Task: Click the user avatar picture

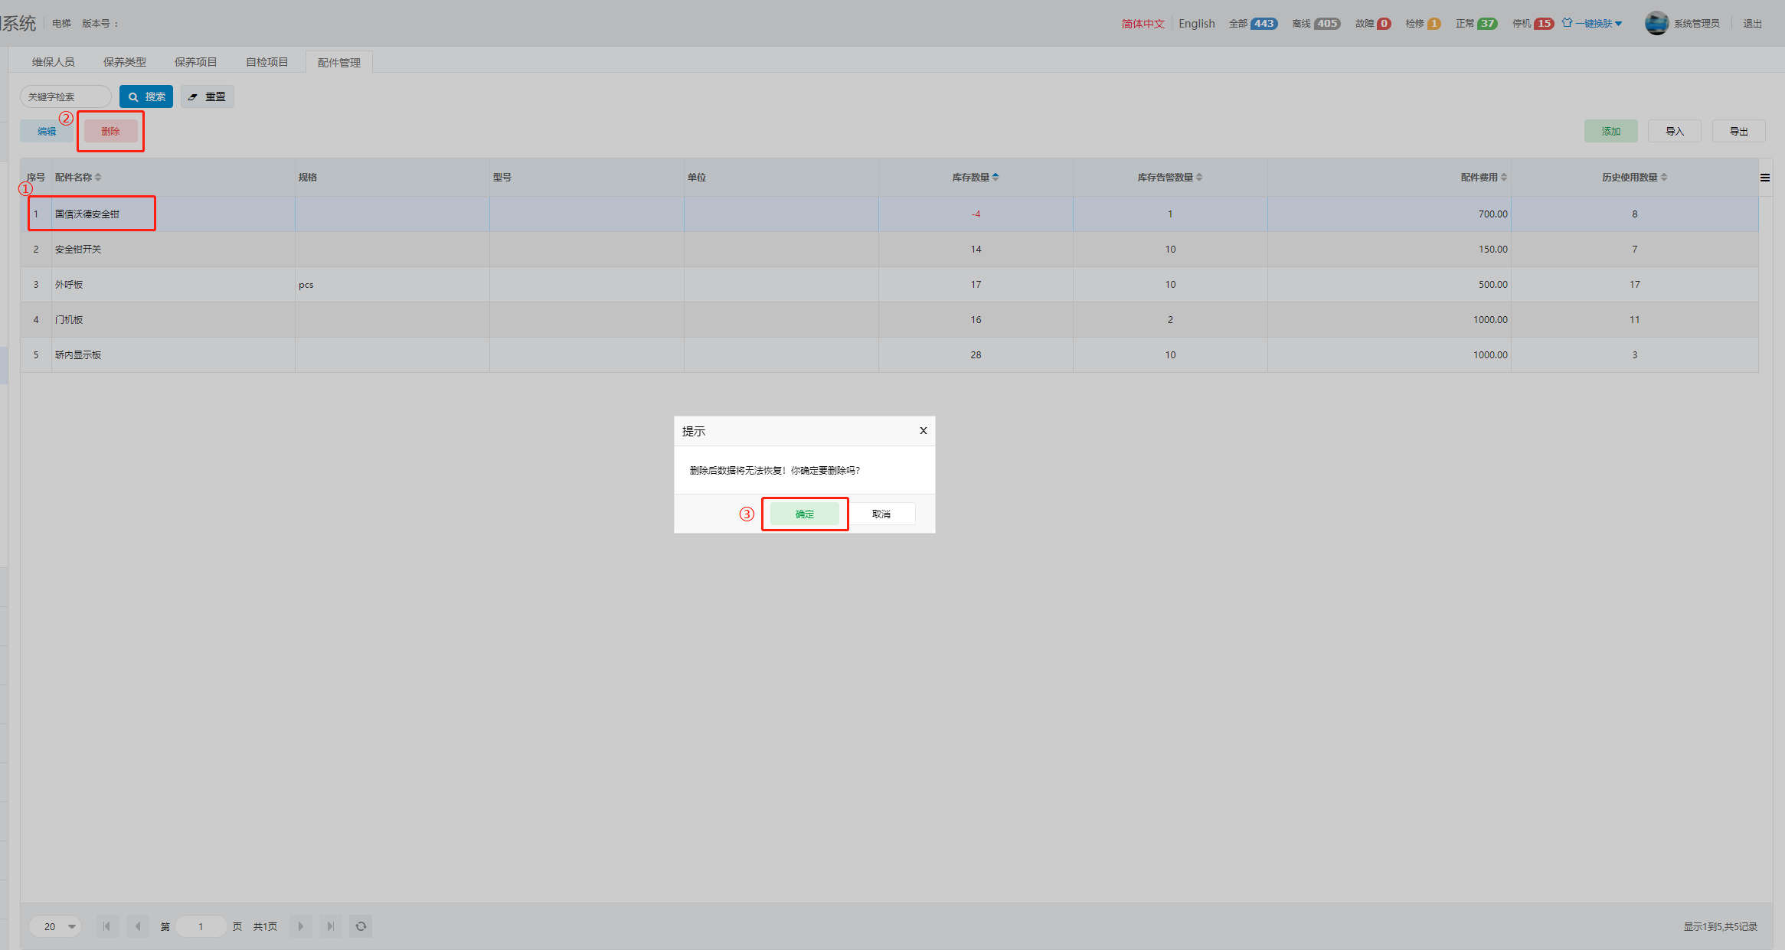Action: point(1656,23)
